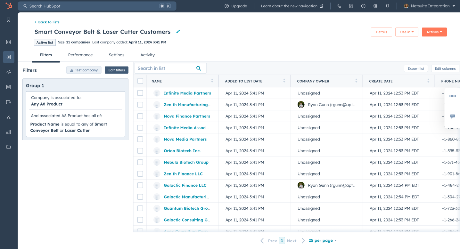Click the Details button
460x249 pixels.
pyautogui.click(x=382, y=32)
